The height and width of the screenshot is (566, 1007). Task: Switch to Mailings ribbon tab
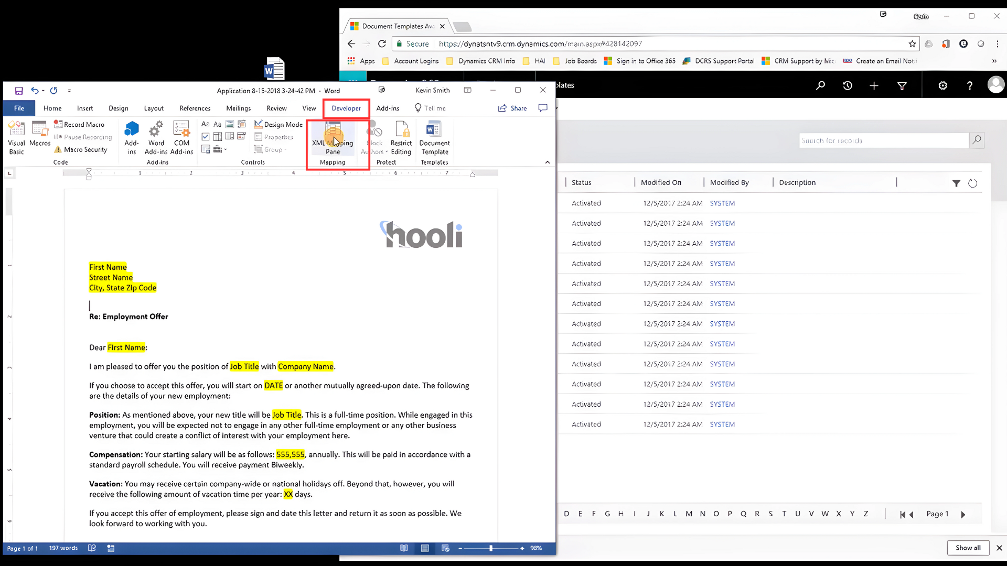[x=238, y=108]
